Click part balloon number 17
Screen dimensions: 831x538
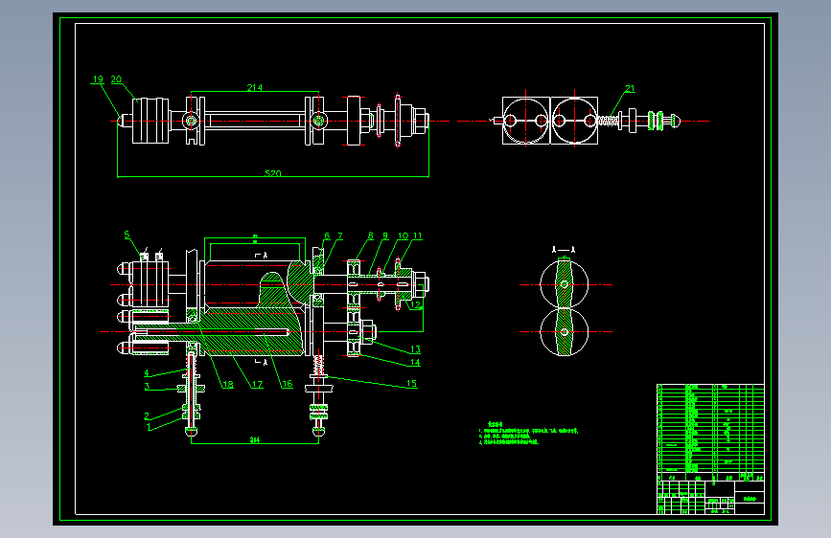point(258,385)
